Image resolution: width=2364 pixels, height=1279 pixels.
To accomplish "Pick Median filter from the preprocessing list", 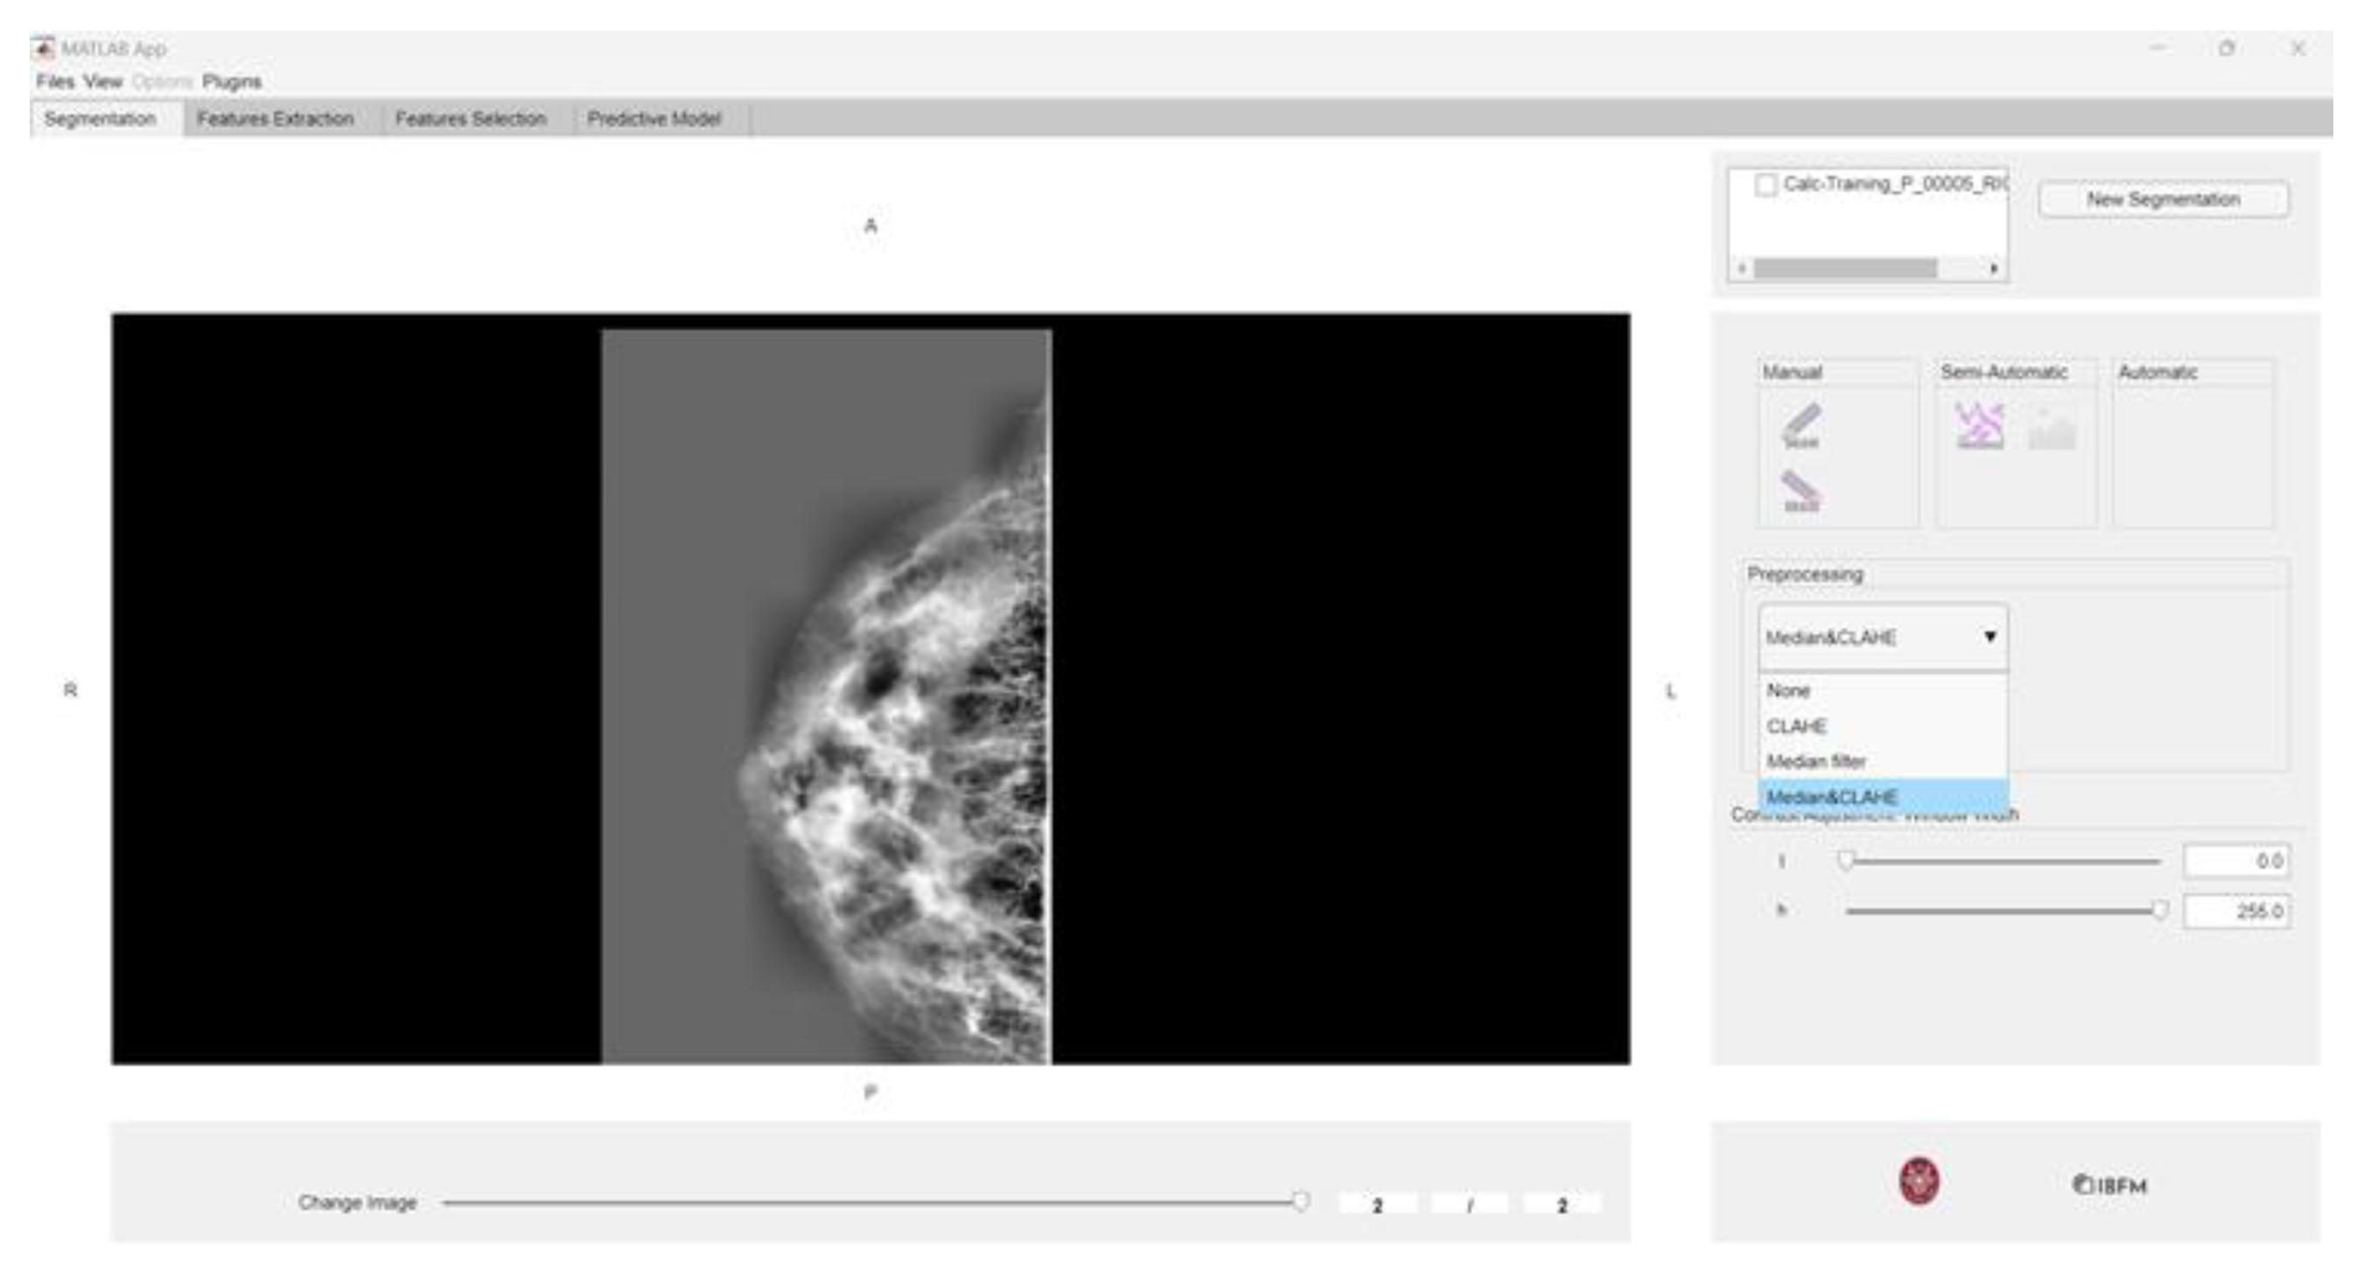I will pyautogui.click(x=1815, y=761).
